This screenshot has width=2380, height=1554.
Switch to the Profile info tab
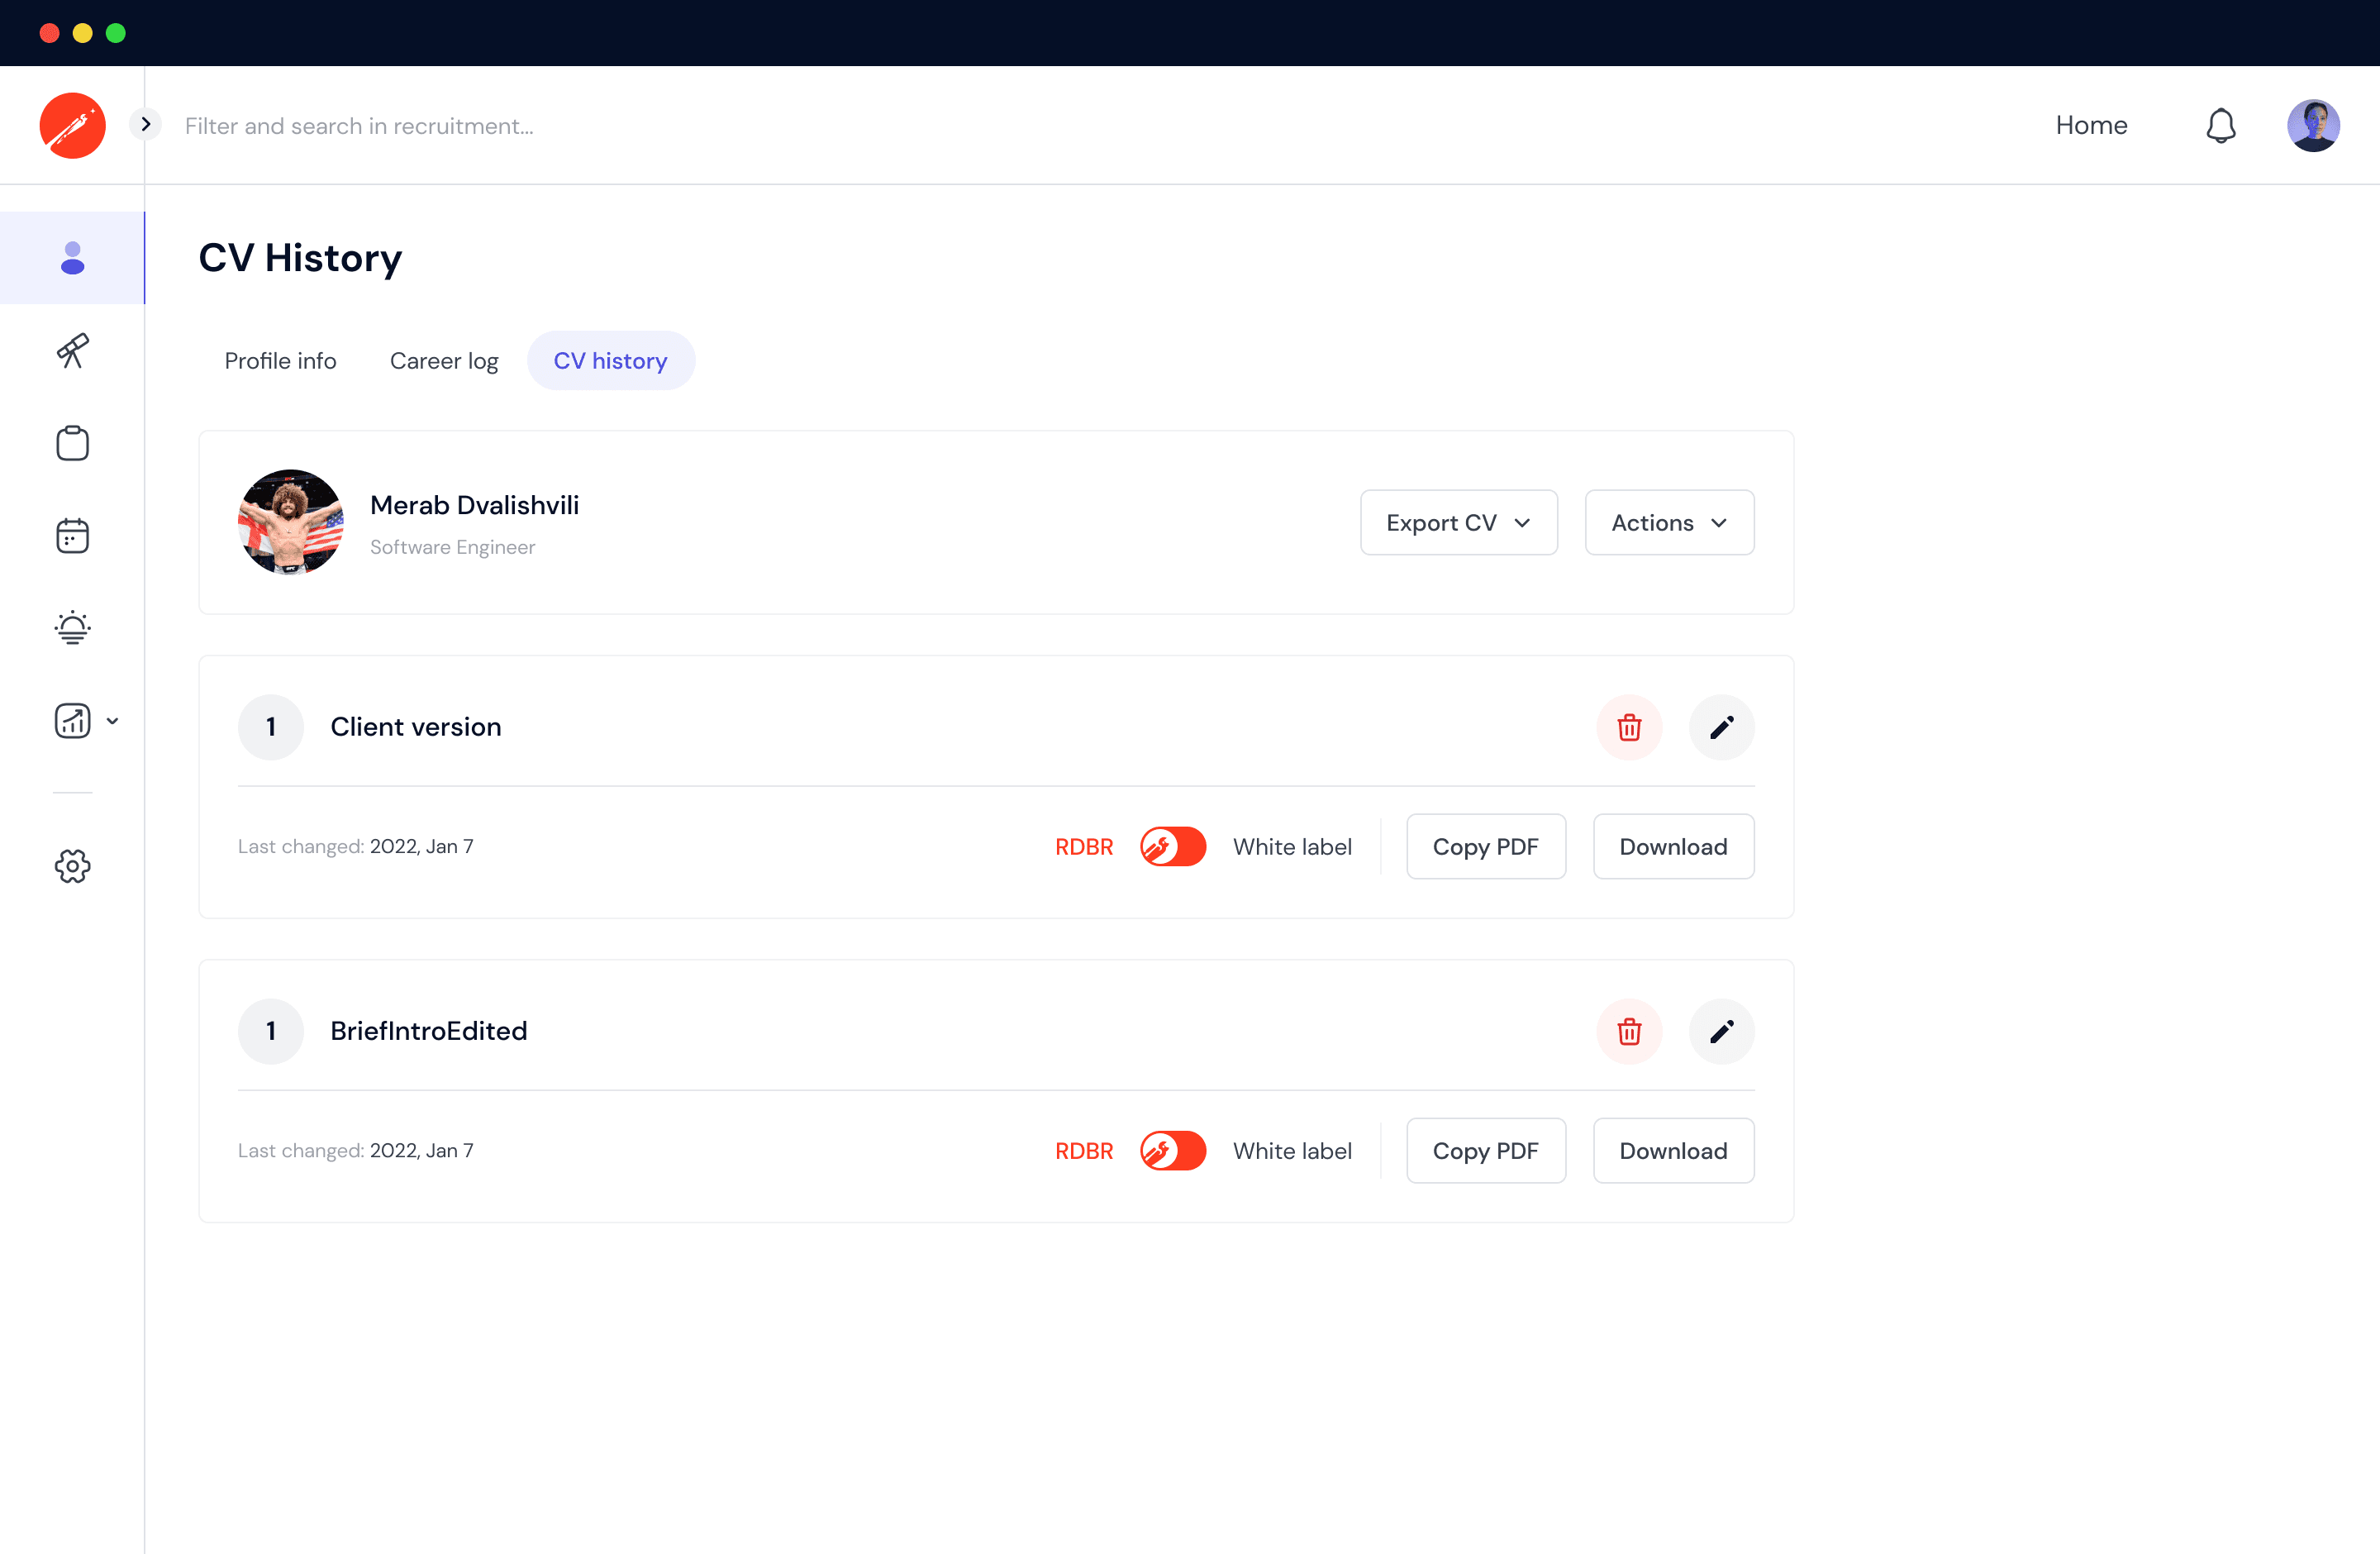tap(280, 360)
